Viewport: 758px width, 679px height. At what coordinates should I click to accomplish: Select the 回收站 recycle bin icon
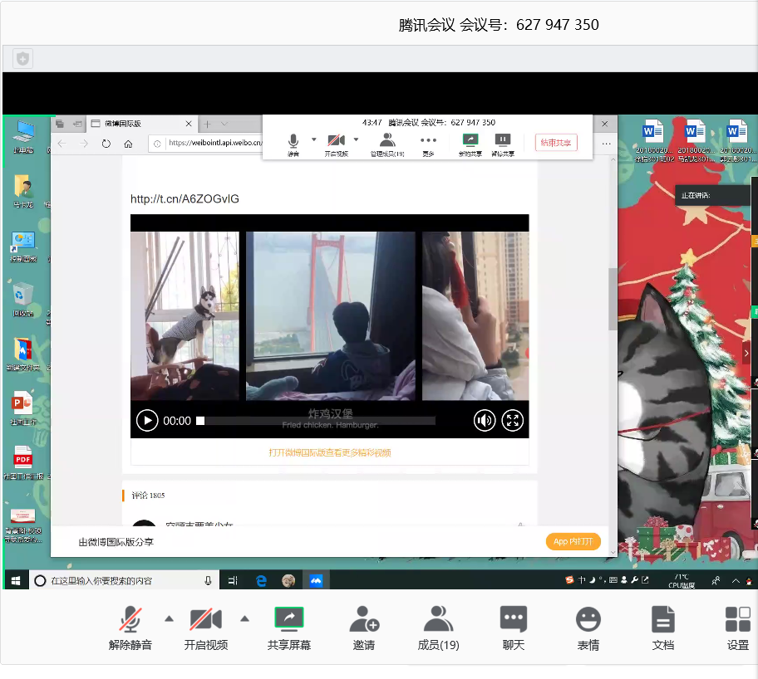(x=23, y=300)
